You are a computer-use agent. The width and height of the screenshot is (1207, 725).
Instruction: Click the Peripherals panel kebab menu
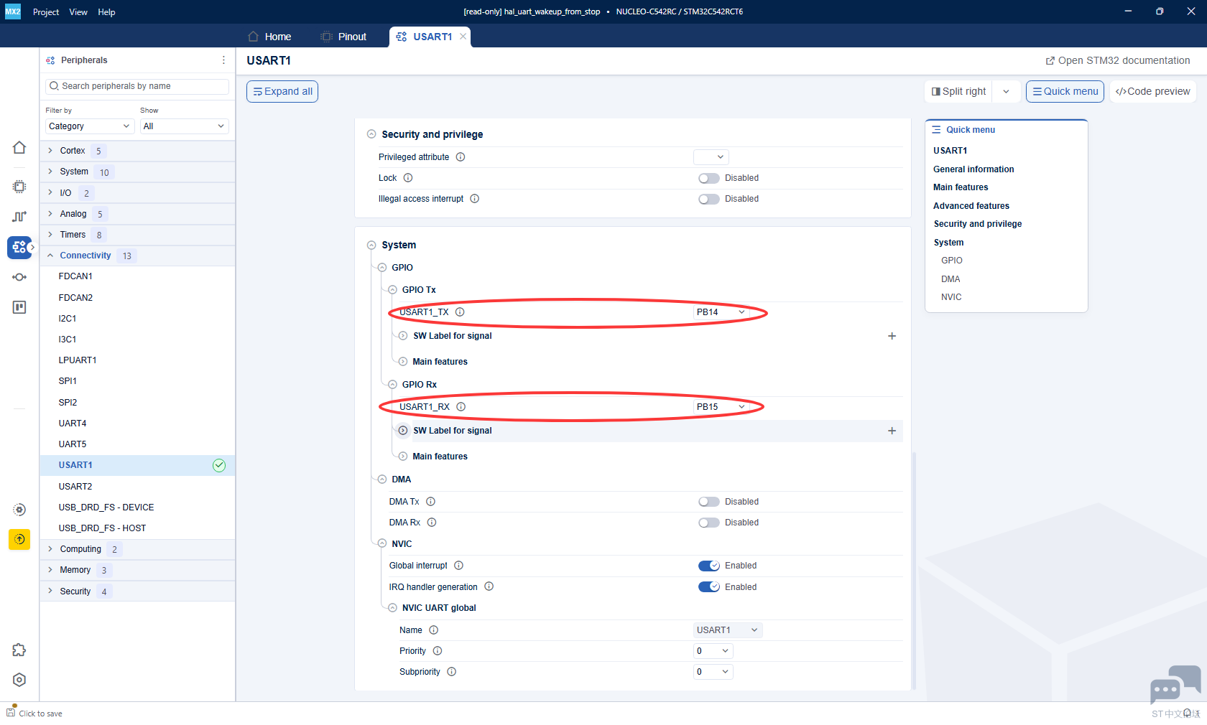point(223,60)
